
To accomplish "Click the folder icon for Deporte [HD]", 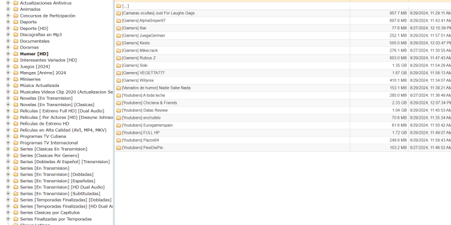I will click(x=16, y=28).
